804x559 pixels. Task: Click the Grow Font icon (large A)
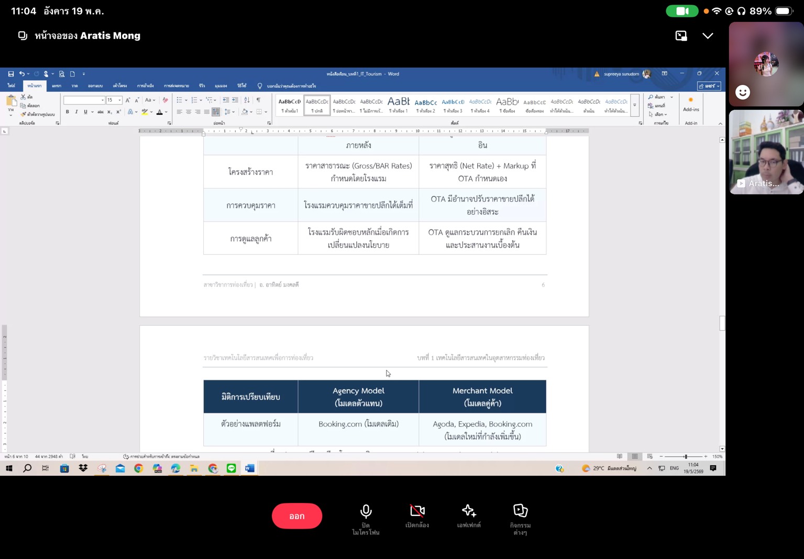point(128,100)
